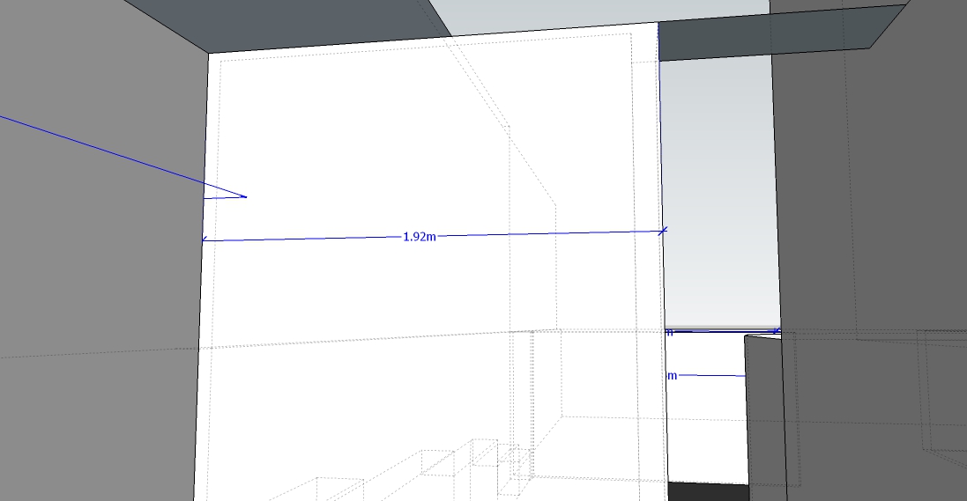967x501 pixels.
Task: Select the black floor patch at the bottom
Action: (707, 492)
